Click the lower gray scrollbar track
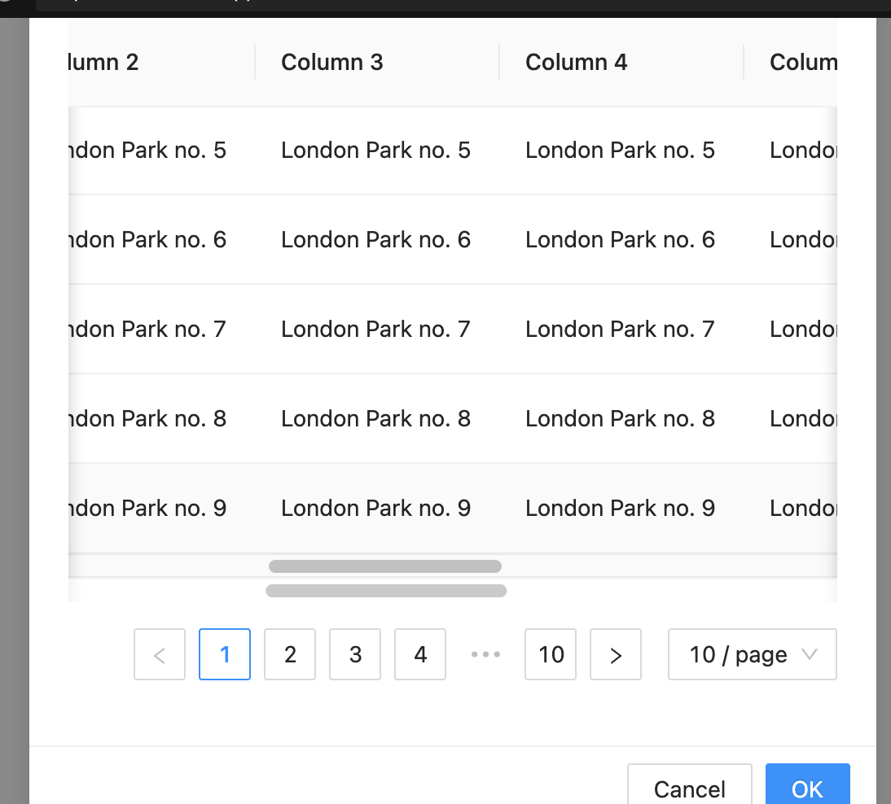 pos(386,591)
